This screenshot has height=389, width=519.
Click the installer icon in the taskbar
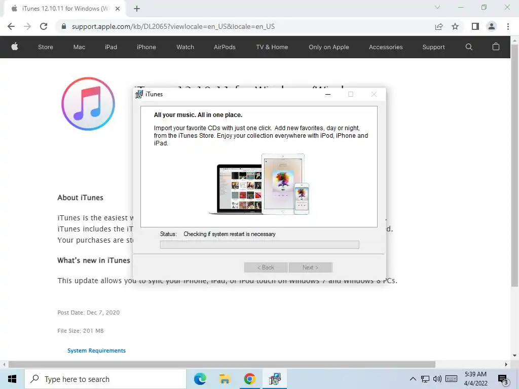[x=275, y=379]
